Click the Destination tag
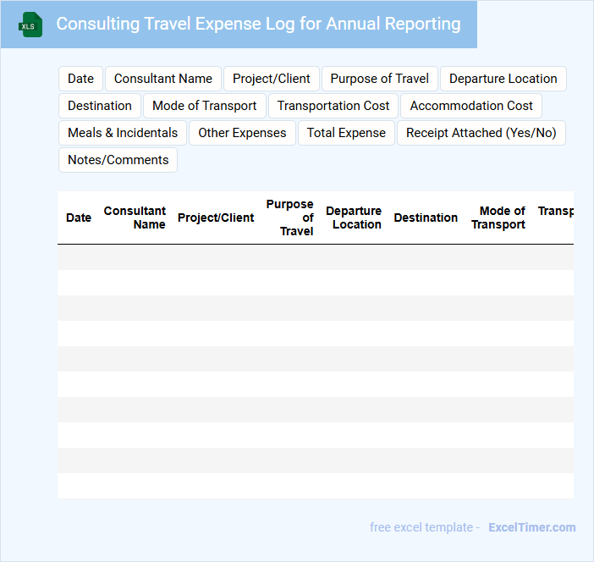594x562 pixels. (100, 106)
